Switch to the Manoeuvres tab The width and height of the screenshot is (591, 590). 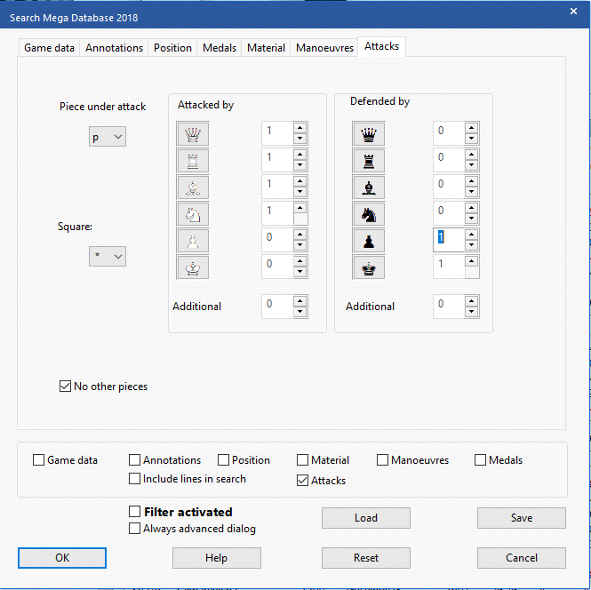[x=324, y=48]
